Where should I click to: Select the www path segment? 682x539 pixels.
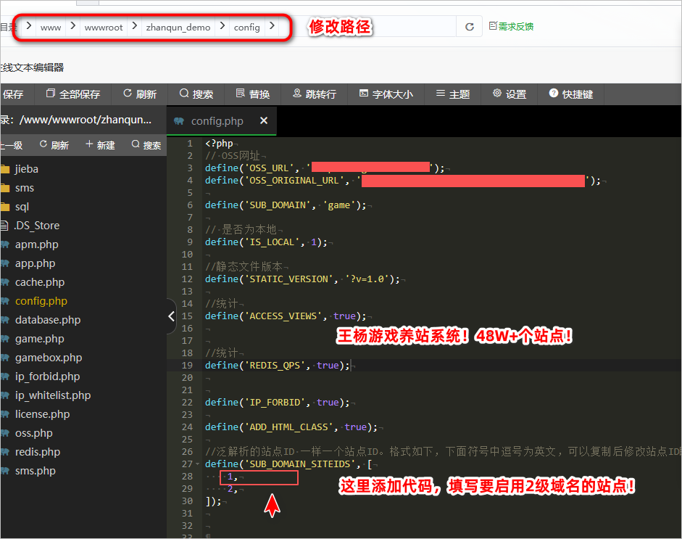pos(51,28)
